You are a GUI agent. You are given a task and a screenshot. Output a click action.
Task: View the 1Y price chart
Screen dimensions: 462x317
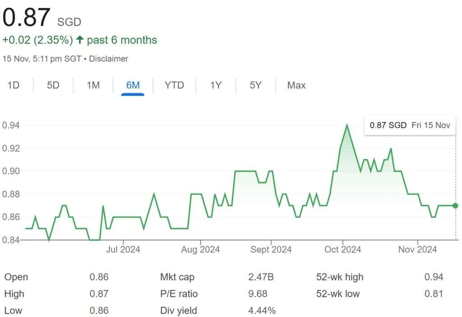[216, 85]
